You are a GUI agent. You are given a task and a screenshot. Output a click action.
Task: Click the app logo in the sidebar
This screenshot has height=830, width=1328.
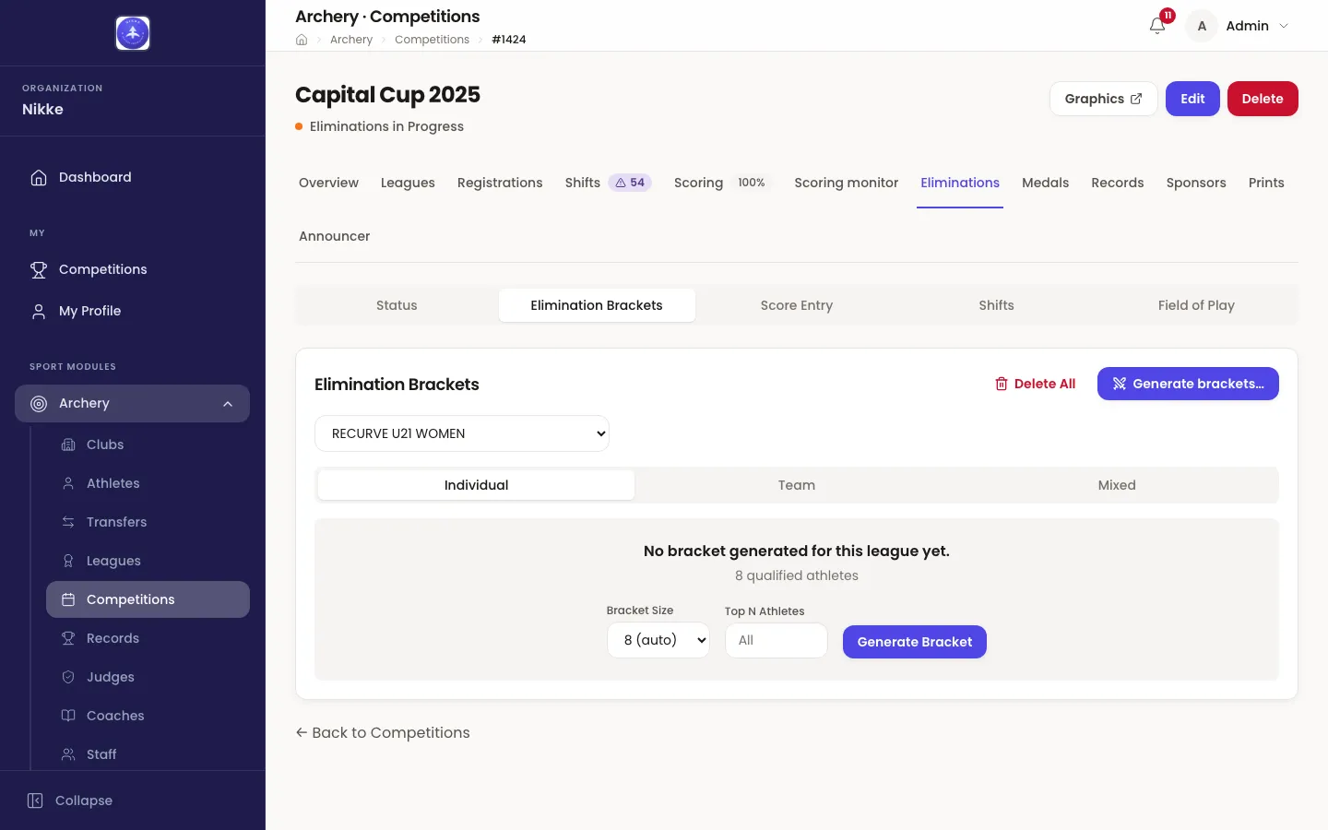point(133,33)
